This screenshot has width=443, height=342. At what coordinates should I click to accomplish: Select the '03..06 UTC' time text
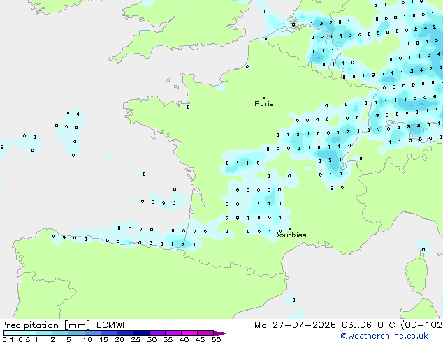pos(368,325)
